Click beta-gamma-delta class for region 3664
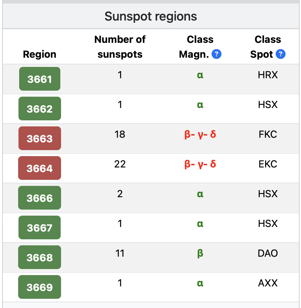Viewport: 301px width, 308px height. (200, 164)
